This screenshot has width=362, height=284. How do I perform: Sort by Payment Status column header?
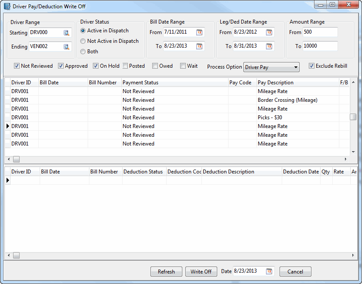(x=174, y=83)
